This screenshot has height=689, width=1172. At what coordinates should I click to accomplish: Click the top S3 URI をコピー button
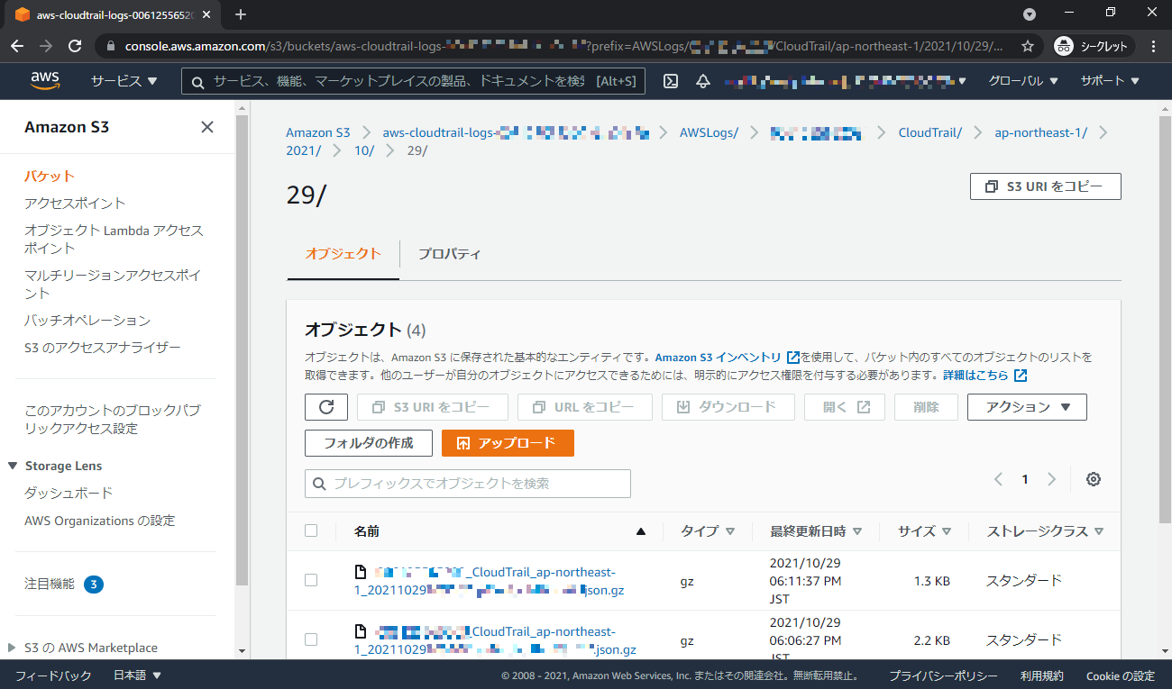[x=1046, y=186]
